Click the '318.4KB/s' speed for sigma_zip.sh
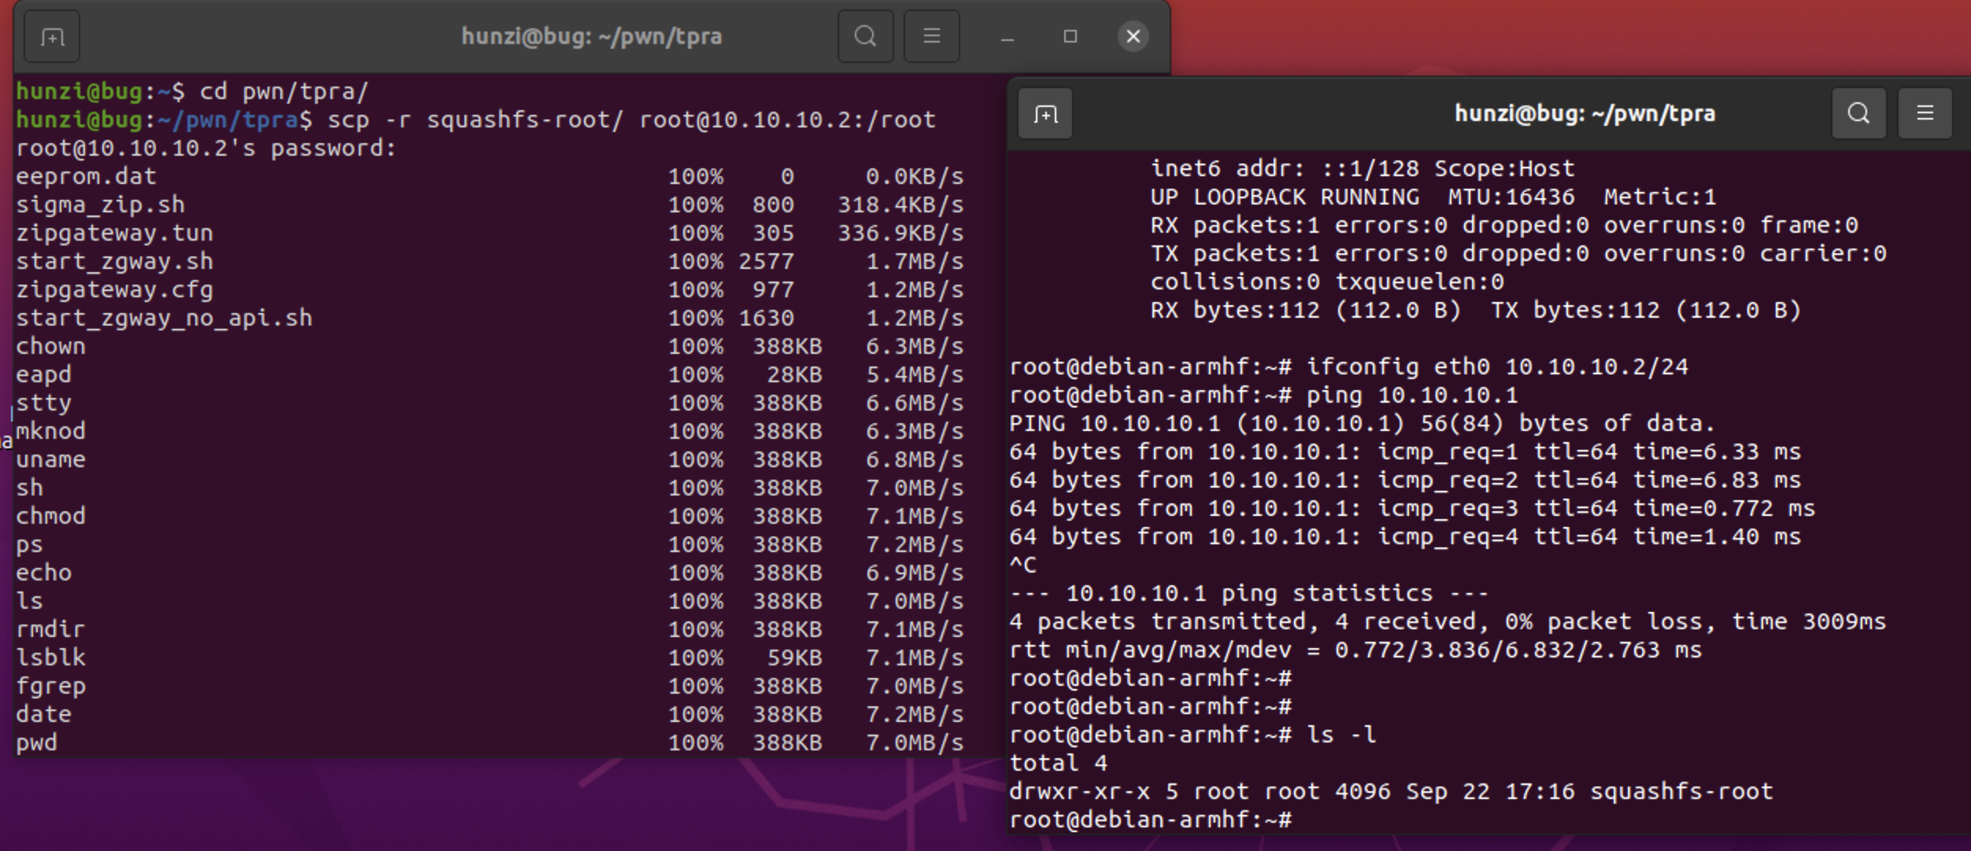The image size is (1971, 851). (900, 204)
